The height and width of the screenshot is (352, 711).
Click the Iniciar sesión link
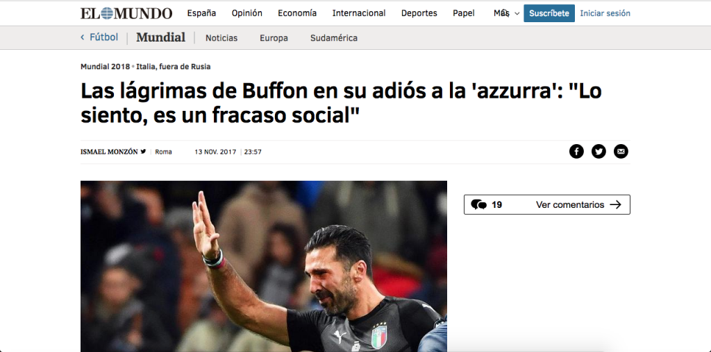(605, 13)
